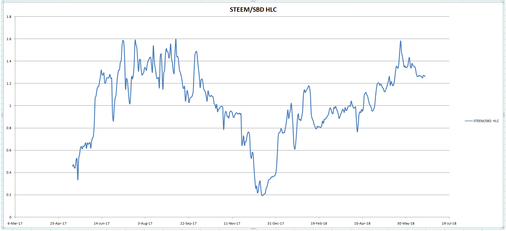This screenshot has width=506, height=231.
Task: Click x-axis date 25-Apr-17
Action: click(58, 223)
